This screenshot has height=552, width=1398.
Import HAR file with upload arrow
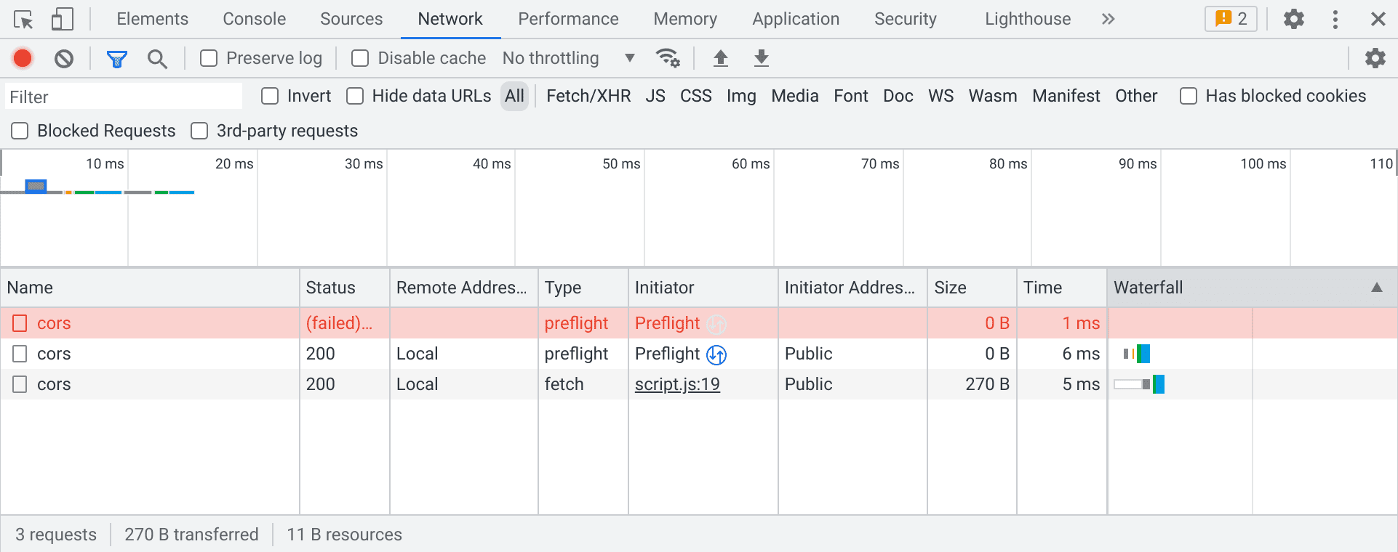[720, 58]
